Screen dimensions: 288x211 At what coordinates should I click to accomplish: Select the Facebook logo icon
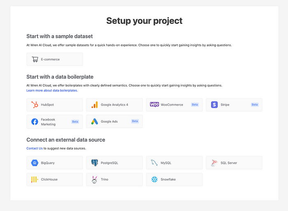[x=35, y=122]
